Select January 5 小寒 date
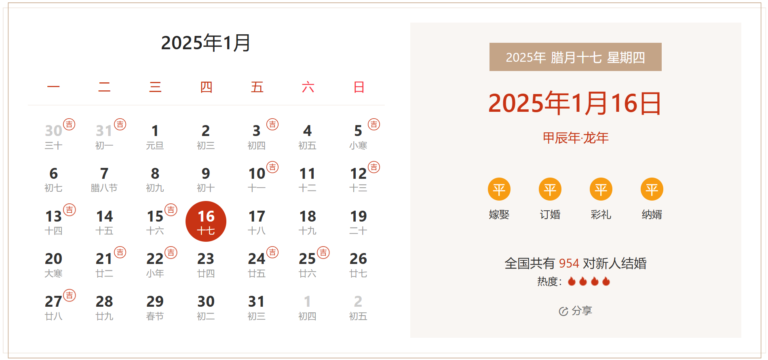 click(x=358, y=137)
